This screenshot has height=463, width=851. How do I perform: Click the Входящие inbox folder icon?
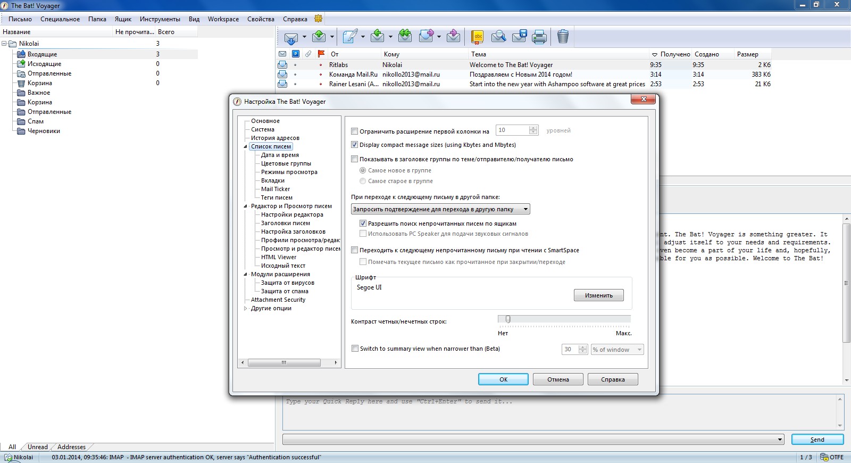coord(21,54)
